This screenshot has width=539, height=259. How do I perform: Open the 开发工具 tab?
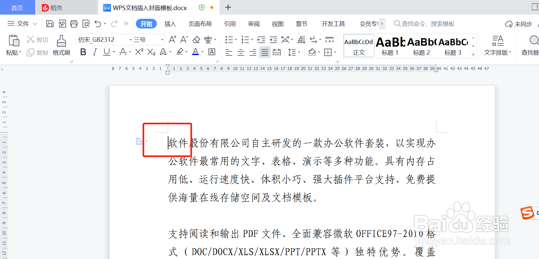[x=333, y=24]
